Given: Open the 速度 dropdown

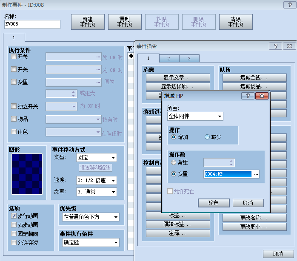Looking at the screenshot, I should pos(97,180).
